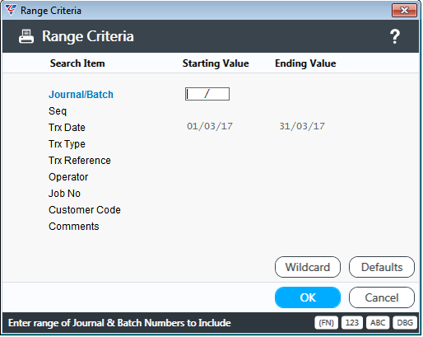Select the Trx Date ending value 31/03/17
The height and width of the screenshot is (337, 423).
pyautogui.click(x=302, y=126)
